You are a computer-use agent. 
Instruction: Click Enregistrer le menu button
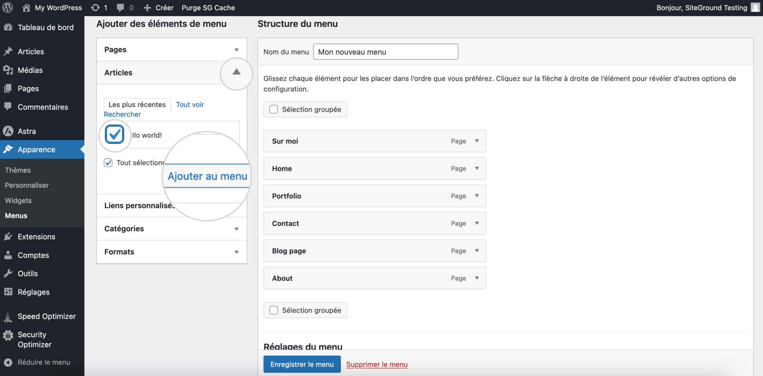pyautogui.click(x=302, y=364)
